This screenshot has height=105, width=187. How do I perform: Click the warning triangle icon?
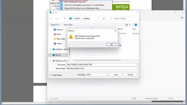[71, 37]
